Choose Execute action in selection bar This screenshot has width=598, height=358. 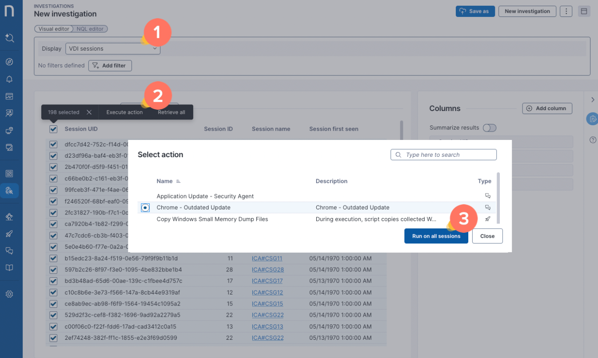pyautogui.click(x=124, y=112)
